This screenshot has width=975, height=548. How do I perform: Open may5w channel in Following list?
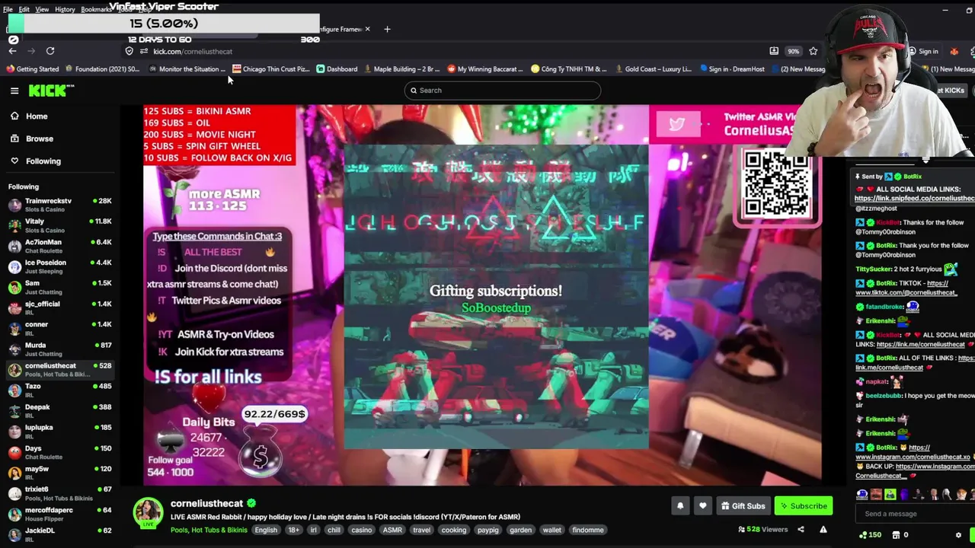click(59, 473)
